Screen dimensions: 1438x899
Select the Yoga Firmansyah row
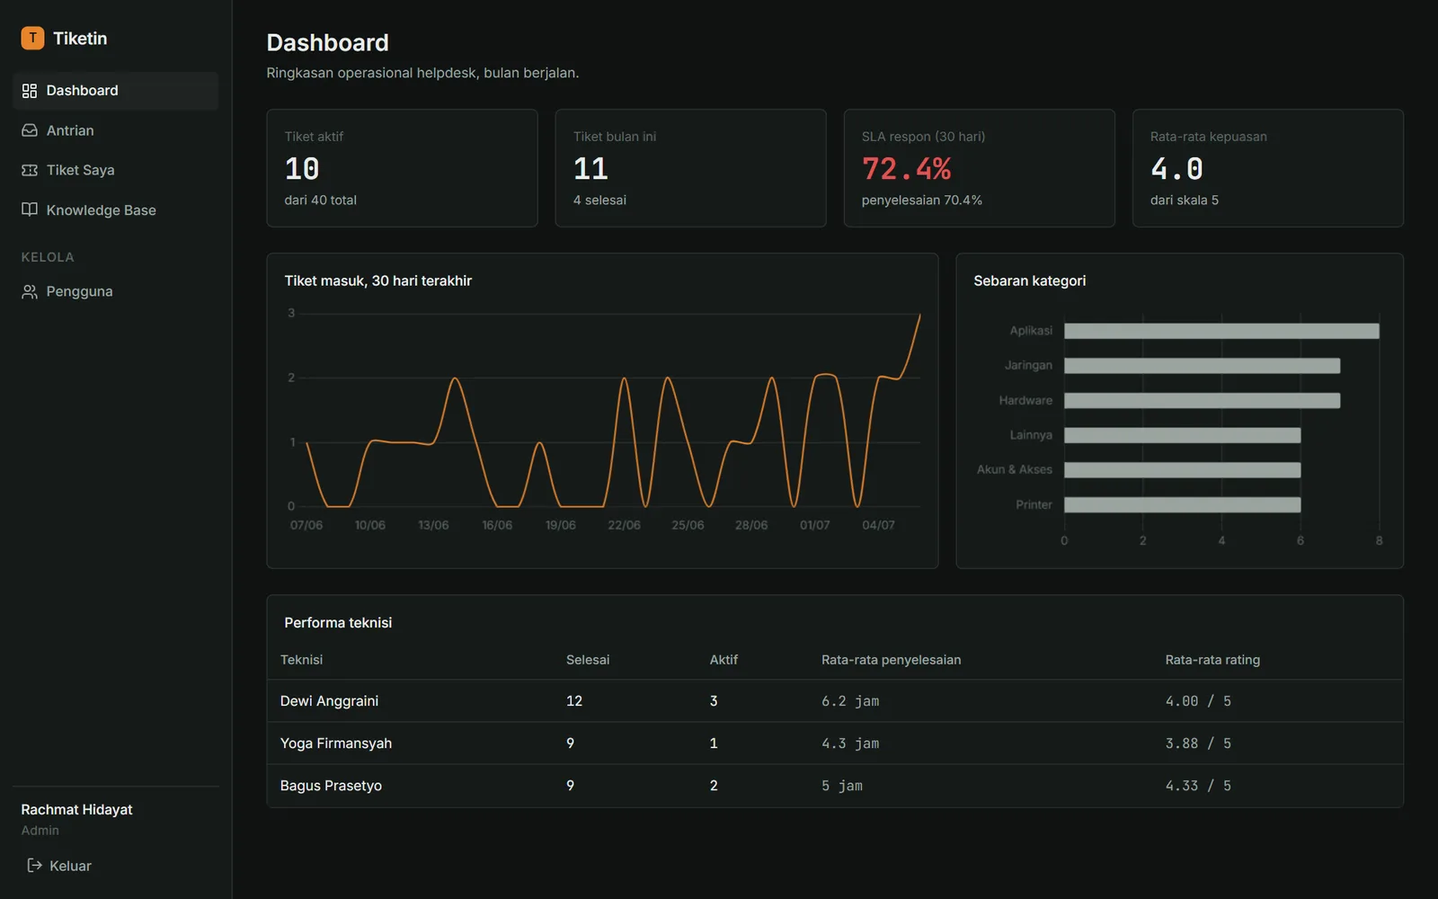pos(835,743)
